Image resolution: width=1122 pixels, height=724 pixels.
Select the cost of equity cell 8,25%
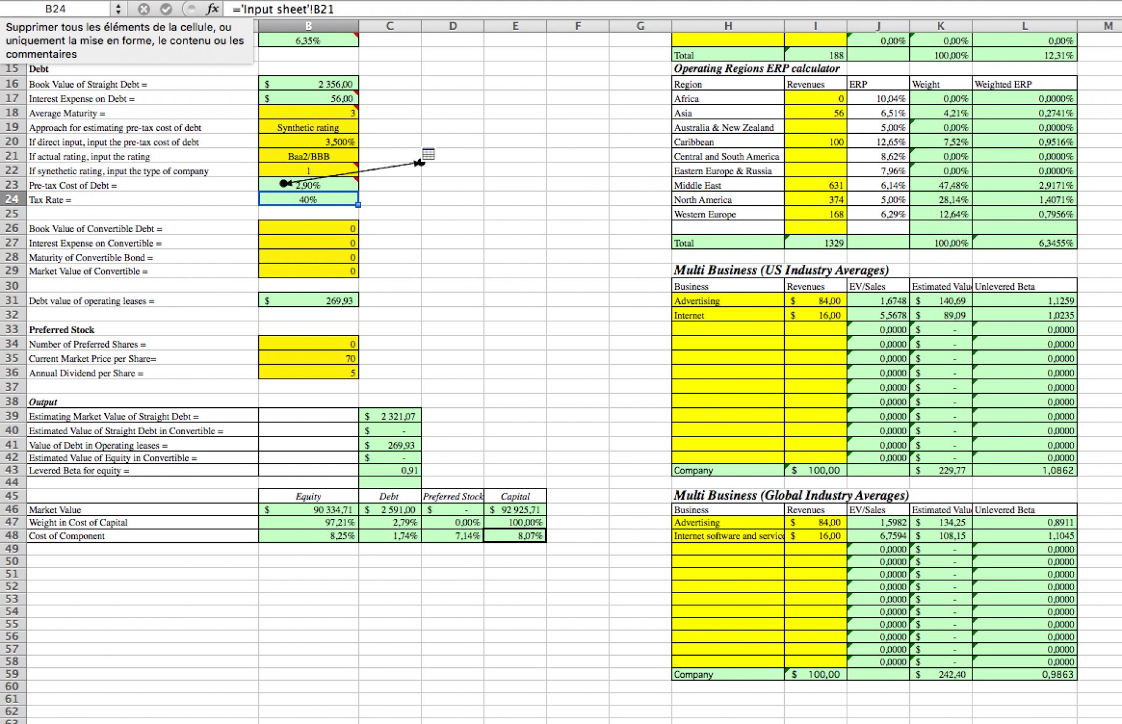[309, 535]
